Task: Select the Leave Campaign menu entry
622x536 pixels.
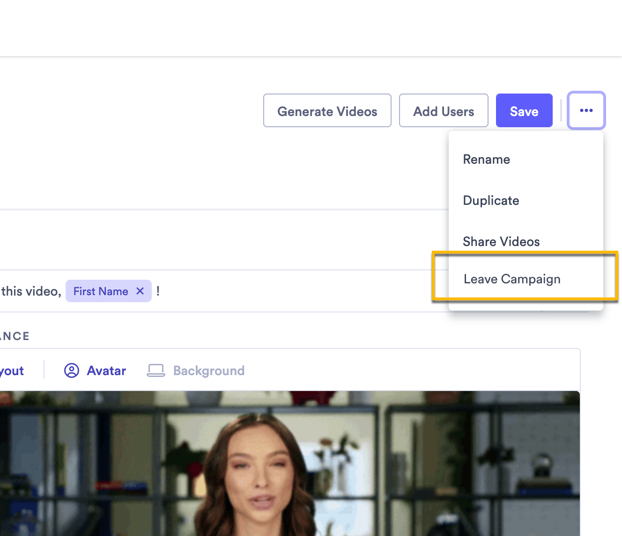Action: point(511,279)
